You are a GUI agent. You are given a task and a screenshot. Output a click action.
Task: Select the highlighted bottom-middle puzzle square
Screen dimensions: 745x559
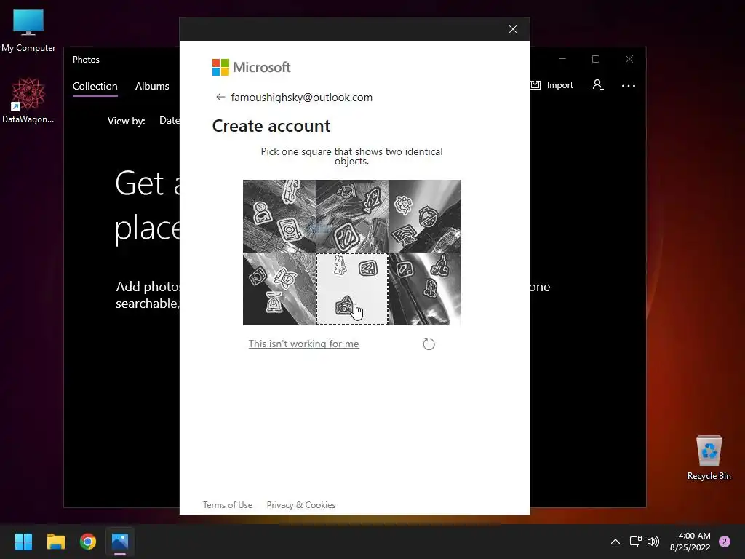point(352,289)
